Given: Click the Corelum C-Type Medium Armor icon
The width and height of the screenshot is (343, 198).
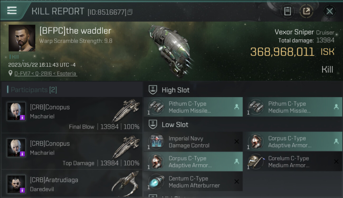Looking at the screenshot, I should [x=256, y=162].
